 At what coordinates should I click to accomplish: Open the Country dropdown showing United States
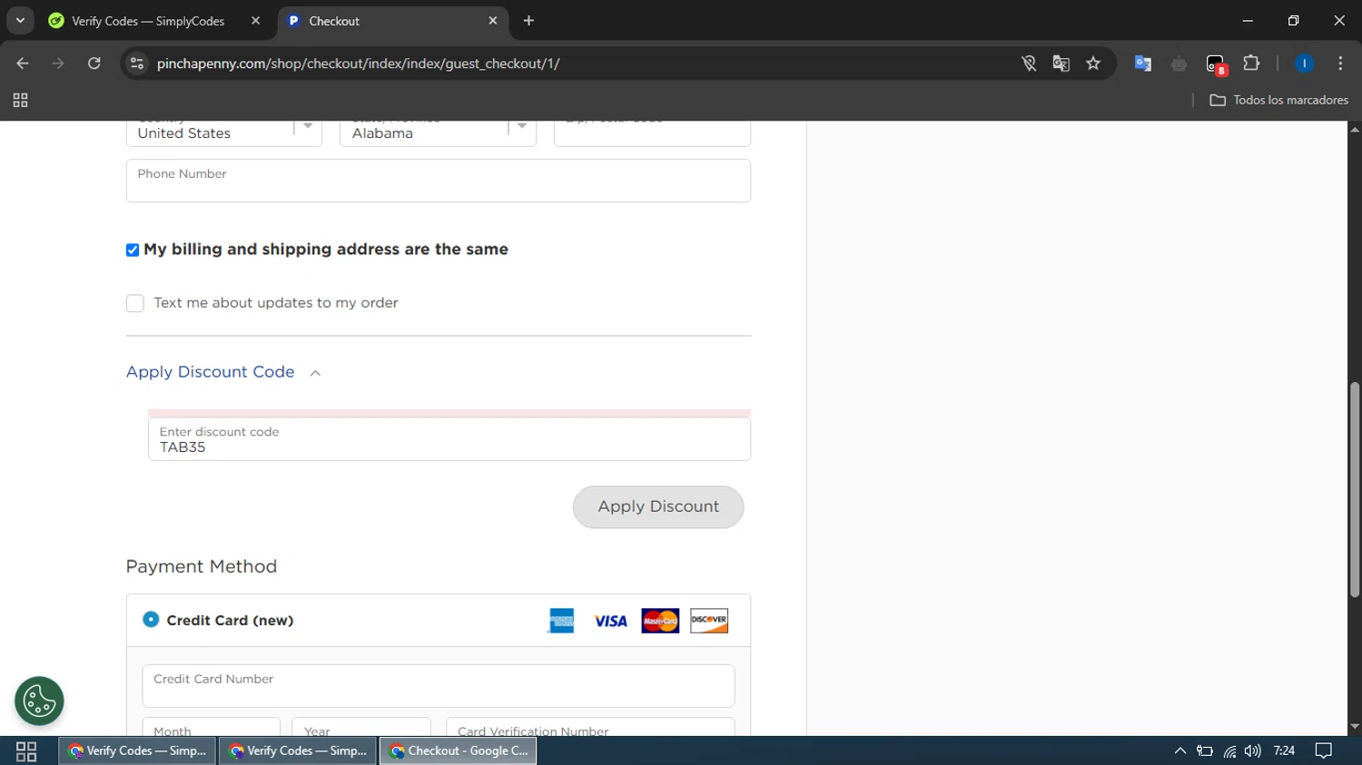(224, 132)
